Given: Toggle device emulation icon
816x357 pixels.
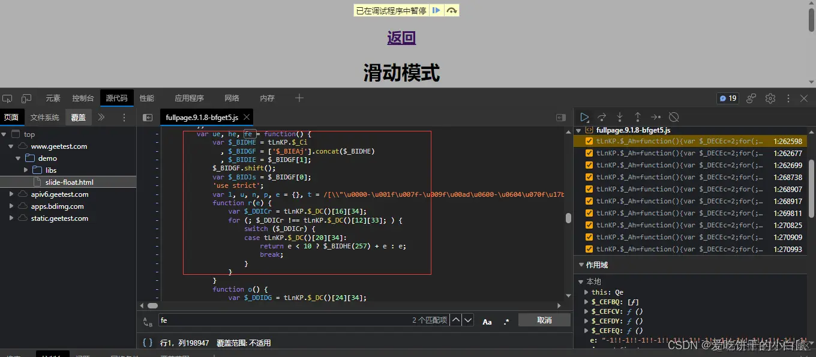Looking at the screenshot, I should [x=26, y=98].
